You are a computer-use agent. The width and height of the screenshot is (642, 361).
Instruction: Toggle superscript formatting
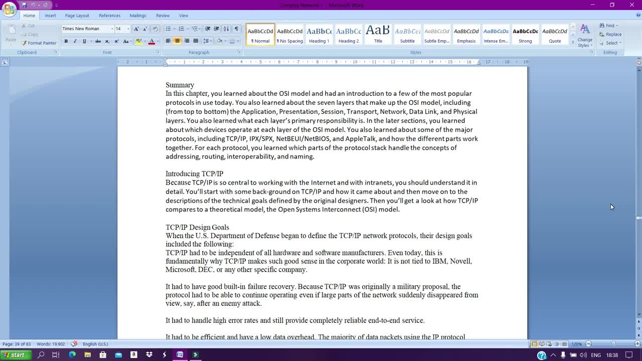[116, 41]
